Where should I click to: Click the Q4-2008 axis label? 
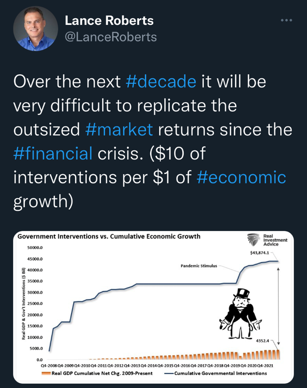tap(48, 366)
